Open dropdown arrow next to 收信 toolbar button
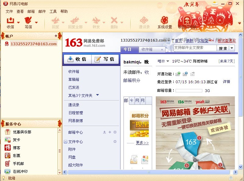 coord(18,22)
